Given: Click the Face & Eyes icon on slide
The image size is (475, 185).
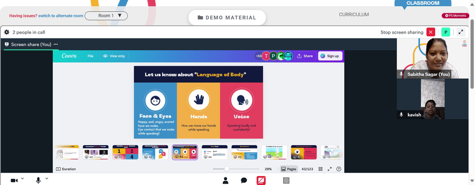Looking at the screenshot, I should pyautogui.click(x=155, y=100).
